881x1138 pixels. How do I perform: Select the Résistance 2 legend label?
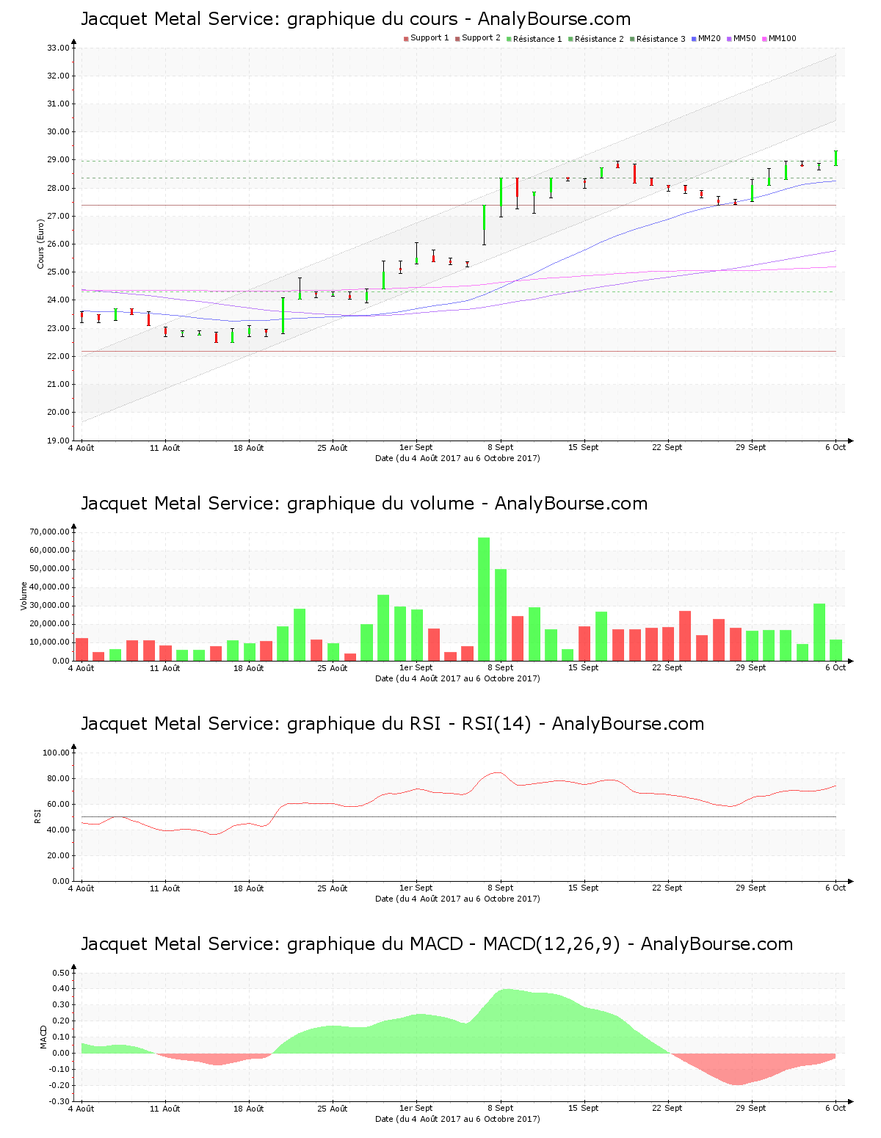click(x=599, y=38)
